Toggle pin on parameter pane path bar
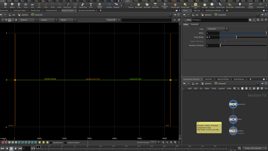The image size is (268, 151). 262,15
